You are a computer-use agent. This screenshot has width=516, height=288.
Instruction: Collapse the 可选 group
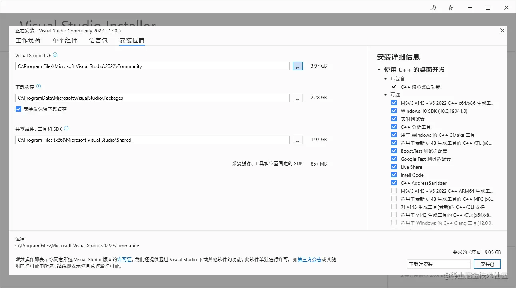[386, 95]
